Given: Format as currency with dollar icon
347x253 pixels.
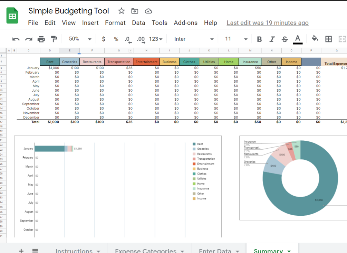Looking at the screenshot, I should tap(103, 39).
